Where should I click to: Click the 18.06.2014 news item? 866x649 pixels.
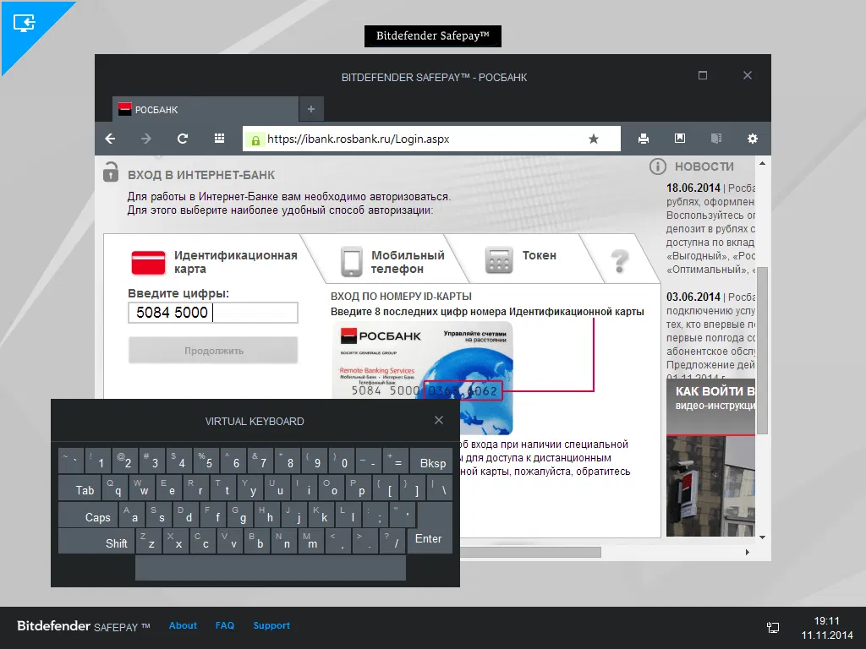(x=710, y=228)
